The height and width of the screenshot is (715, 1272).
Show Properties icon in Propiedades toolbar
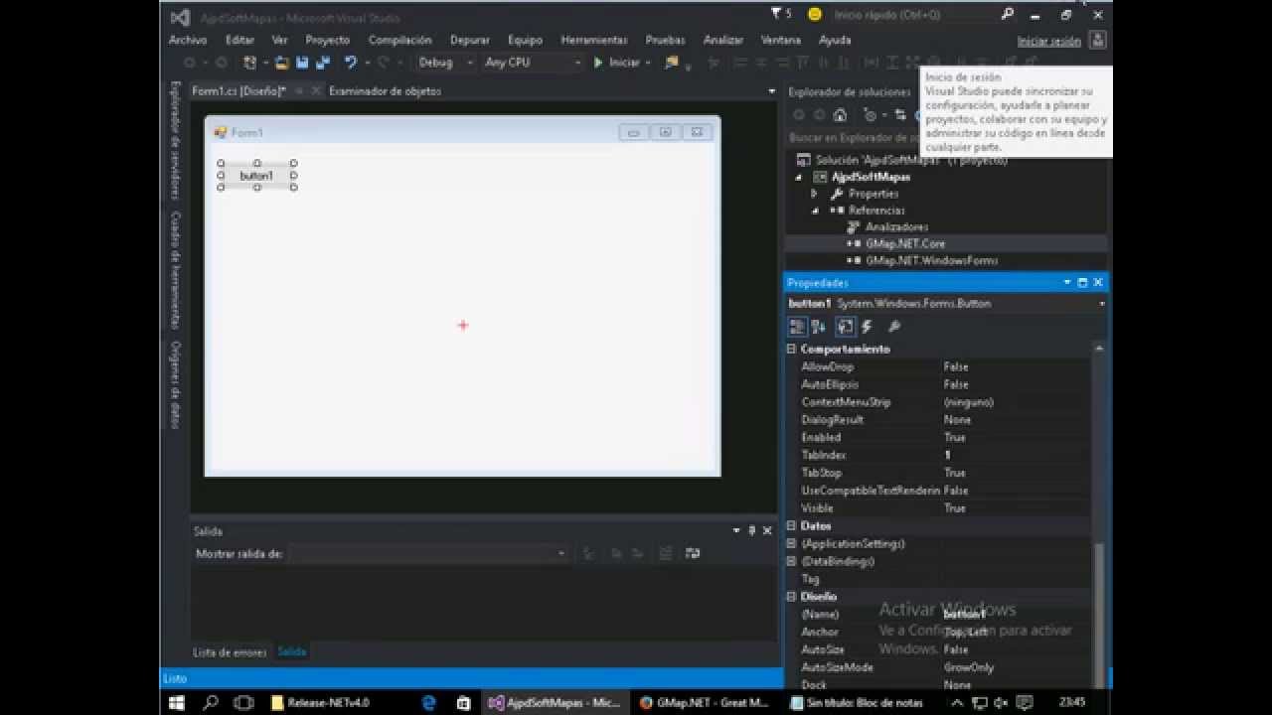(845, 327)
